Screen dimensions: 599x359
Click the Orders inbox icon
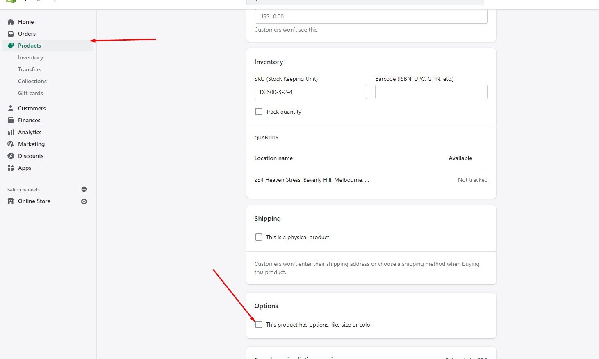(x=11, y=34)
